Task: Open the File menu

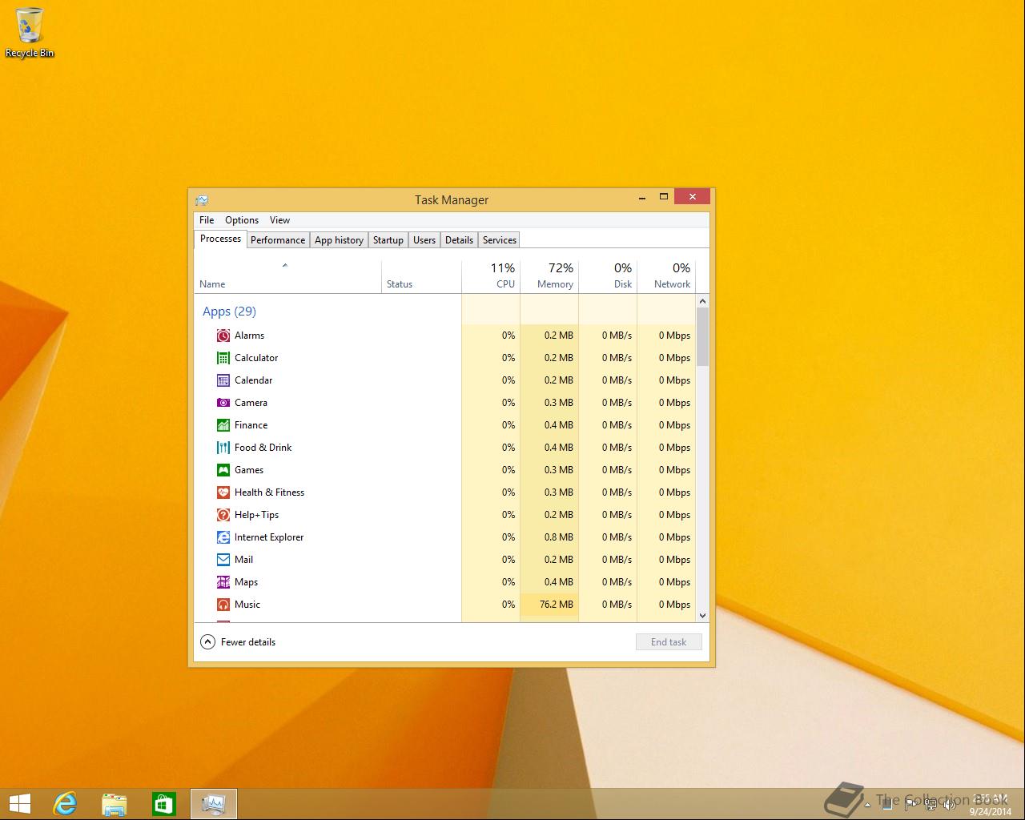Action: coord(207,220)
